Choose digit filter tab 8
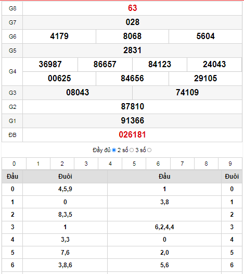Viewport: 244px width, 274px height. point(206,164)
